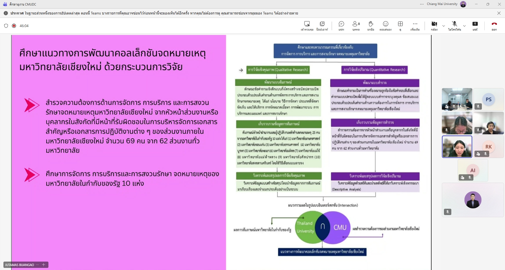Click the share (แชร์) screen icon

coord(475,26)
